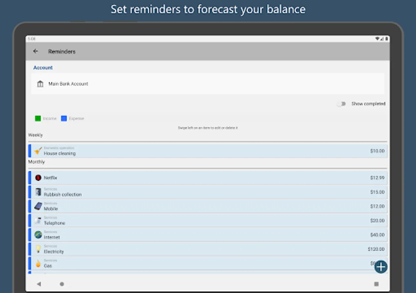Click the $120.00 Electricity amount

(376, 249)
